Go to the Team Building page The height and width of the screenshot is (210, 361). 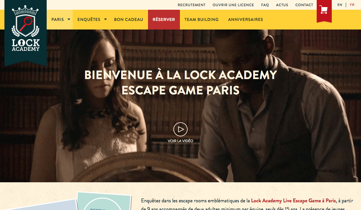pos(201,19)
